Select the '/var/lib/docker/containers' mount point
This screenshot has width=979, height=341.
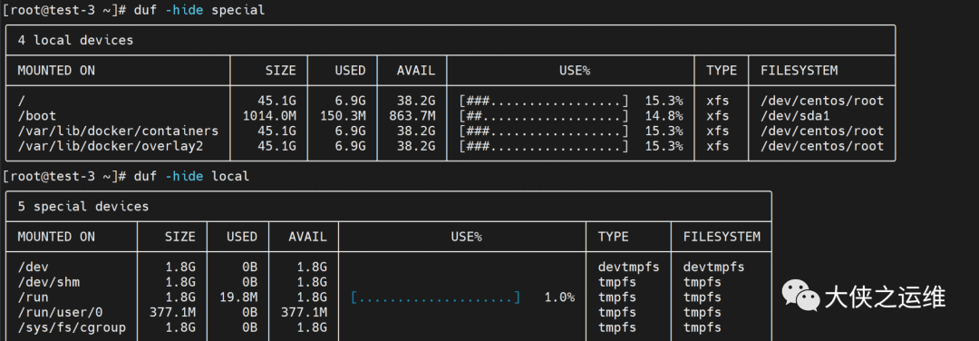point(118,132)
